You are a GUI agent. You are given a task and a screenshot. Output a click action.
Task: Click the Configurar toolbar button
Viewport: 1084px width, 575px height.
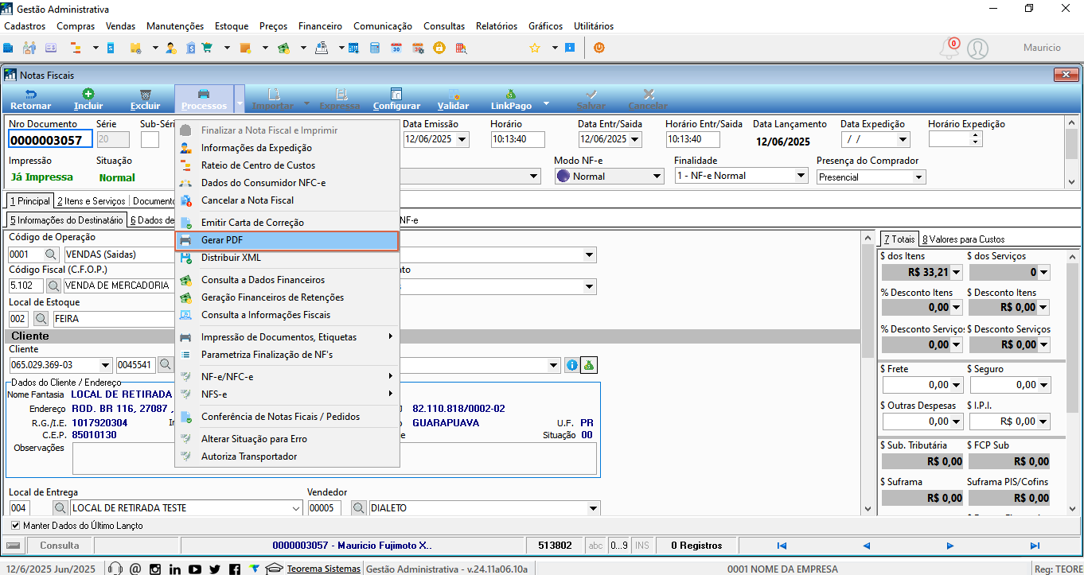tap(396, 99)
